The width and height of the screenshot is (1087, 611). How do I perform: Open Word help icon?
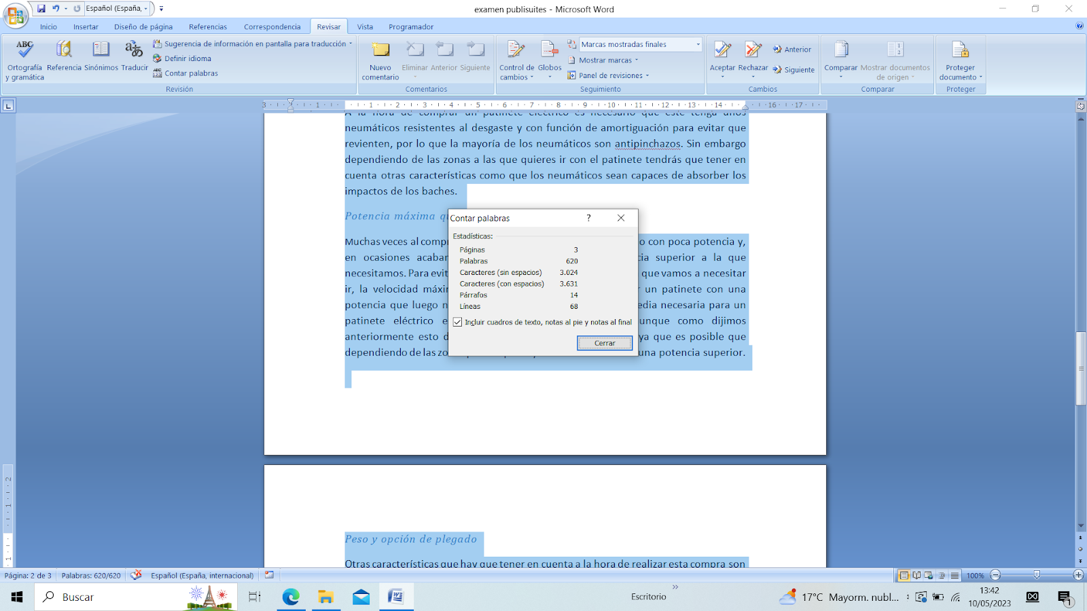pyautogui.click(x=1080, y=26)
